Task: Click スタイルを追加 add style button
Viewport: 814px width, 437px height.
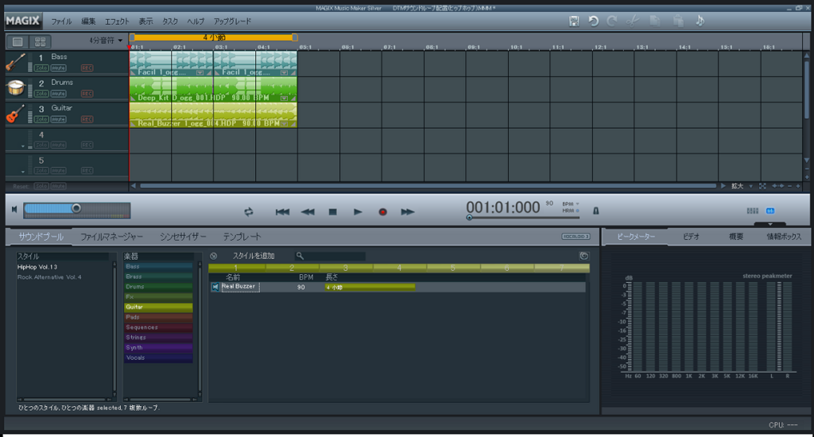Action: [x=254, y=256]
